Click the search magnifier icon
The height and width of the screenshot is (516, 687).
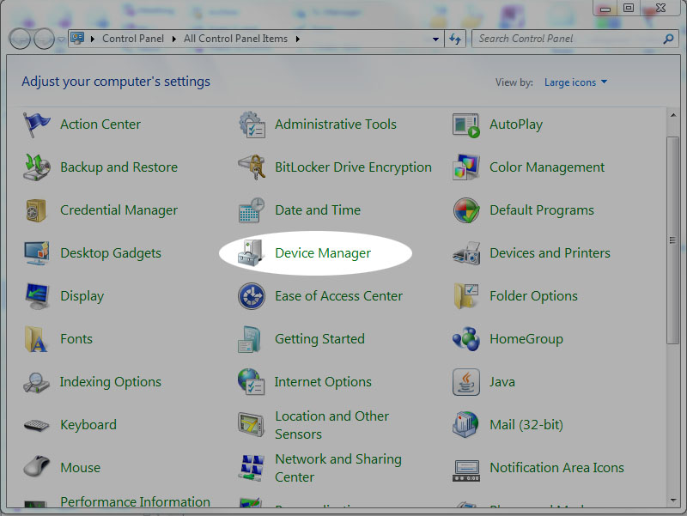668,39
